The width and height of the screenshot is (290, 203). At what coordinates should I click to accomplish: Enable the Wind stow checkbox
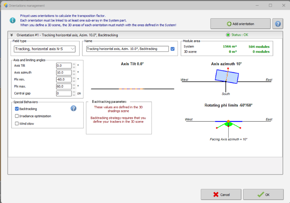pyautogui.click(x=17, y=124)
